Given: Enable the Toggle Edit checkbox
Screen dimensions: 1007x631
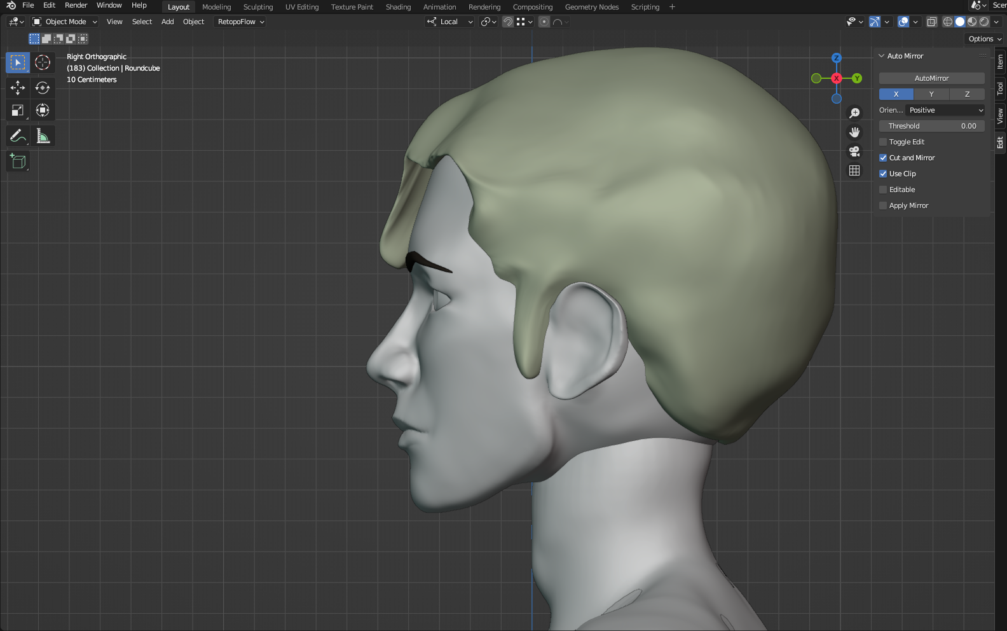Looking at the screenshot, I should pos(883,142).
